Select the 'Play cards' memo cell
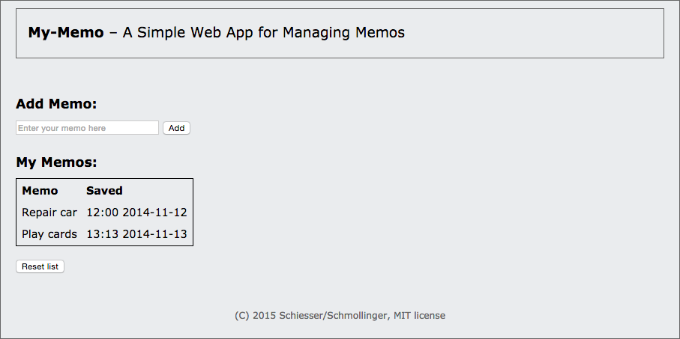Image resolution: width=680 pixels, height=339 pixels. [x=49, y=234]
